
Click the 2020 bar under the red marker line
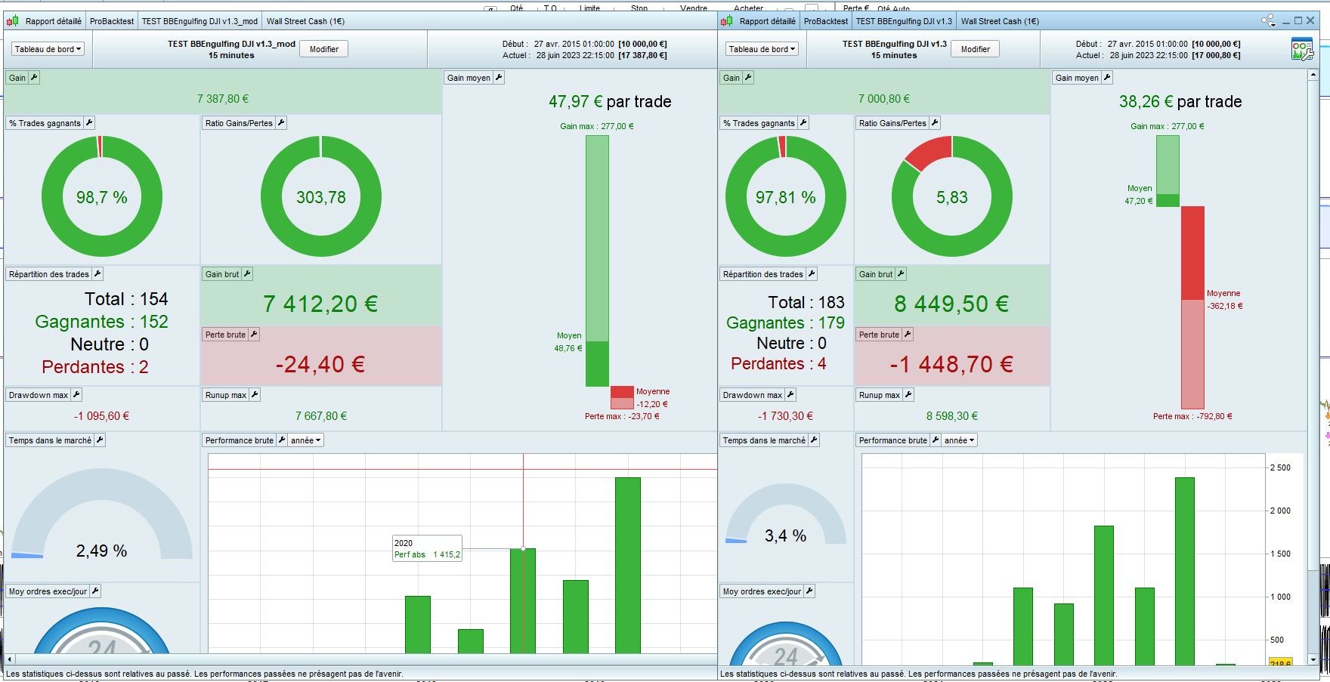523,600
